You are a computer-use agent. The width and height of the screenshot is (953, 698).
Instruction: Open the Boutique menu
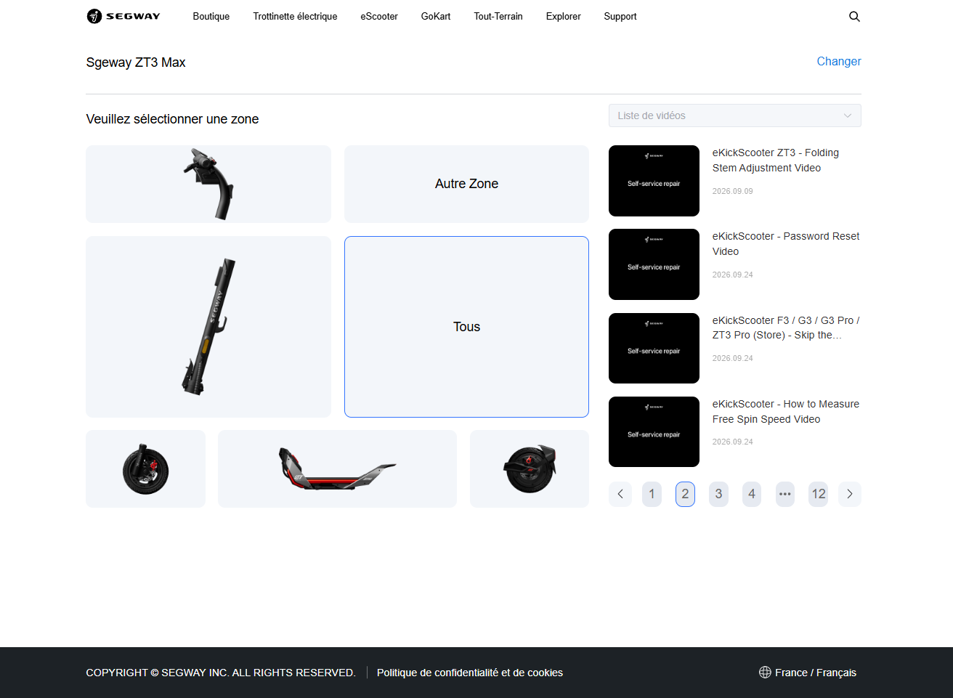pos(211,16)
